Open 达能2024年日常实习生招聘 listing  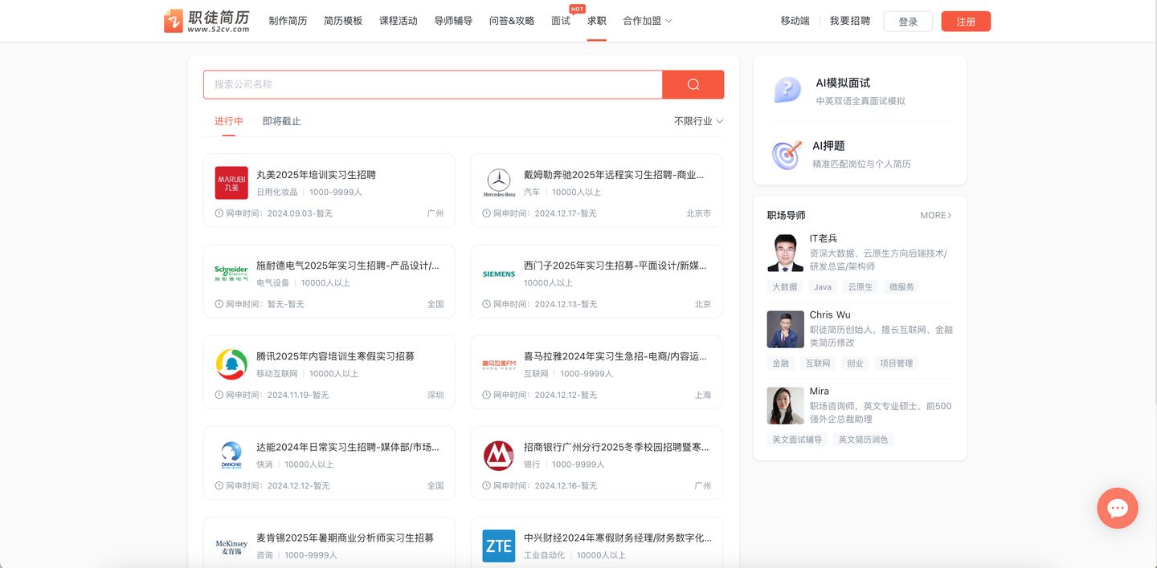[x=348, y=447]
